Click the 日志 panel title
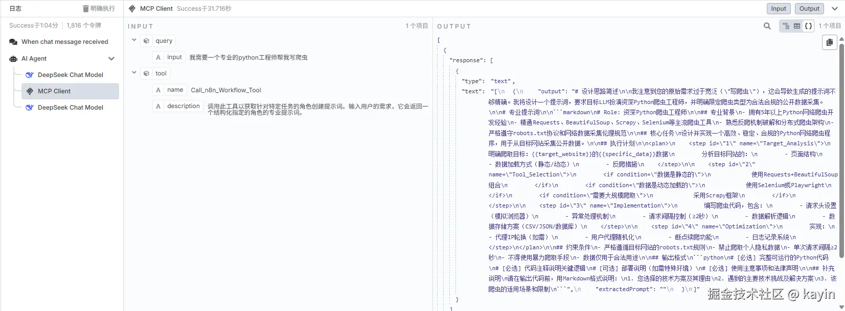 coord(15,9)
